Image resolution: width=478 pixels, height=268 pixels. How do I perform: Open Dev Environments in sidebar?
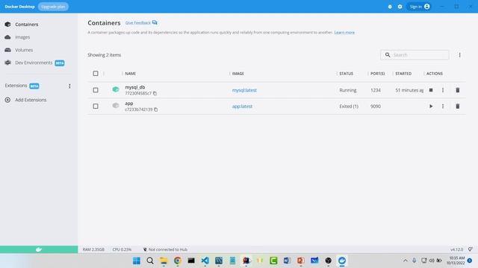tap(34, 63)
